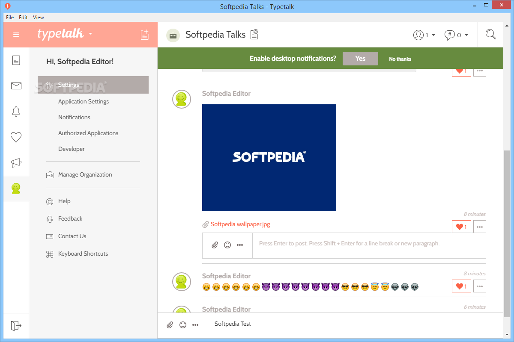Like the partially visible top post
Image resolution: width=514 pixels, height=342 pixels.
point(461,72)
